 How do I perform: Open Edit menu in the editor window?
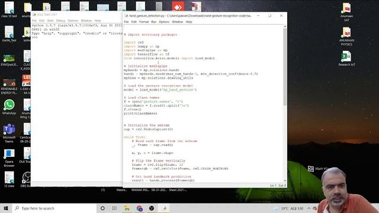tap(134, 22)
